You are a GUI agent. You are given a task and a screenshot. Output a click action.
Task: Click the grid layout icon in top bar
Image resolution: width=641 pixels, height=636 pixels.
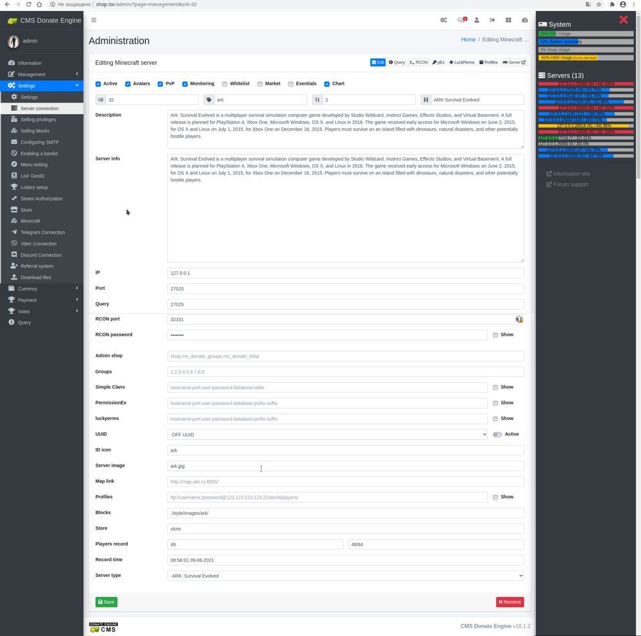508,21
